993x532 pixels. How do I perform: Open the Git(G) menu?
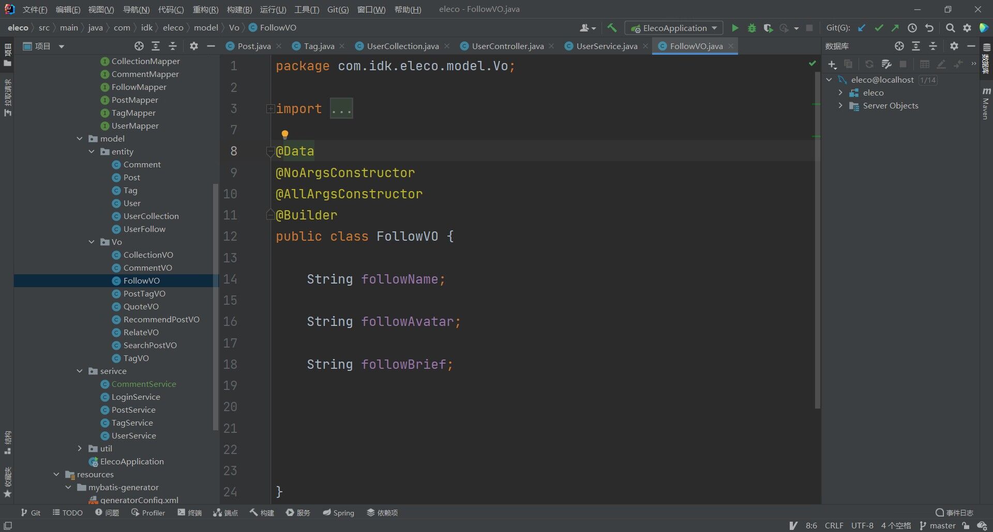338,9
